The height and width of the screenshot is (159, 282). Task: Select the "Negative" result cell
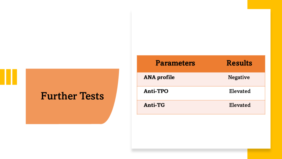pyautogui.click(x=239, y=78)
